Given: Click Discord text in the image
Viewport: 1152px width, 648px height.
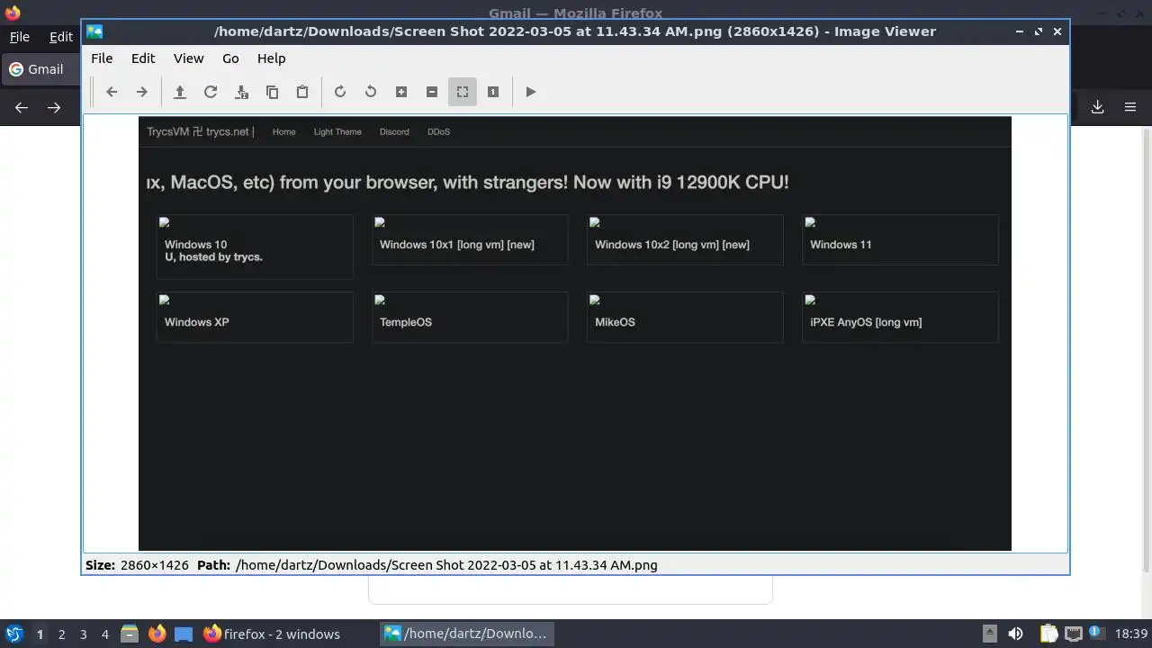Looking at the screenshot, I should [x=394, y=131].
